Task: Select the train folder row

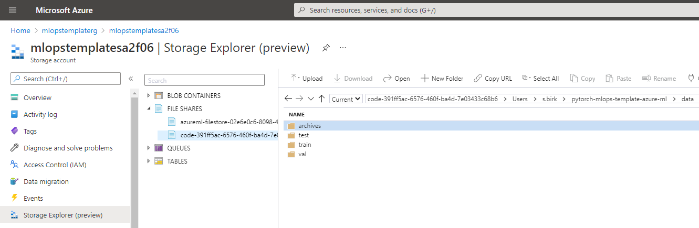Action: click(491, 145)
